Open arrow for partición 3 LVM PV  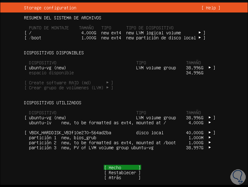pyautogui.click(x=210, y=148)
